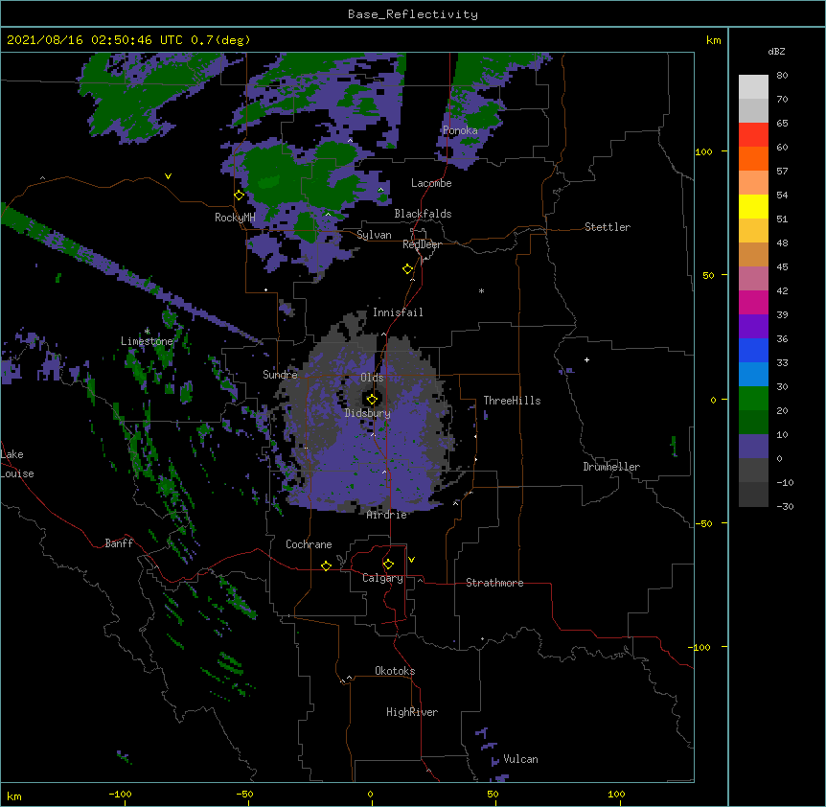Click the Stettler city label
826x807 pixels.
click(608, 227)
